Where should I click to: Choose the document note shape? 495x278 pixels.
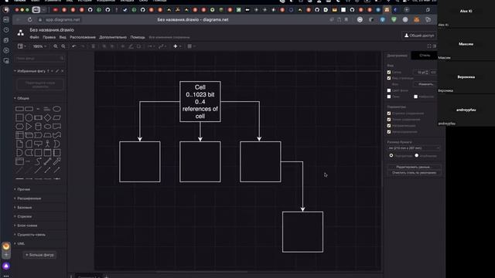pos(19,144)
